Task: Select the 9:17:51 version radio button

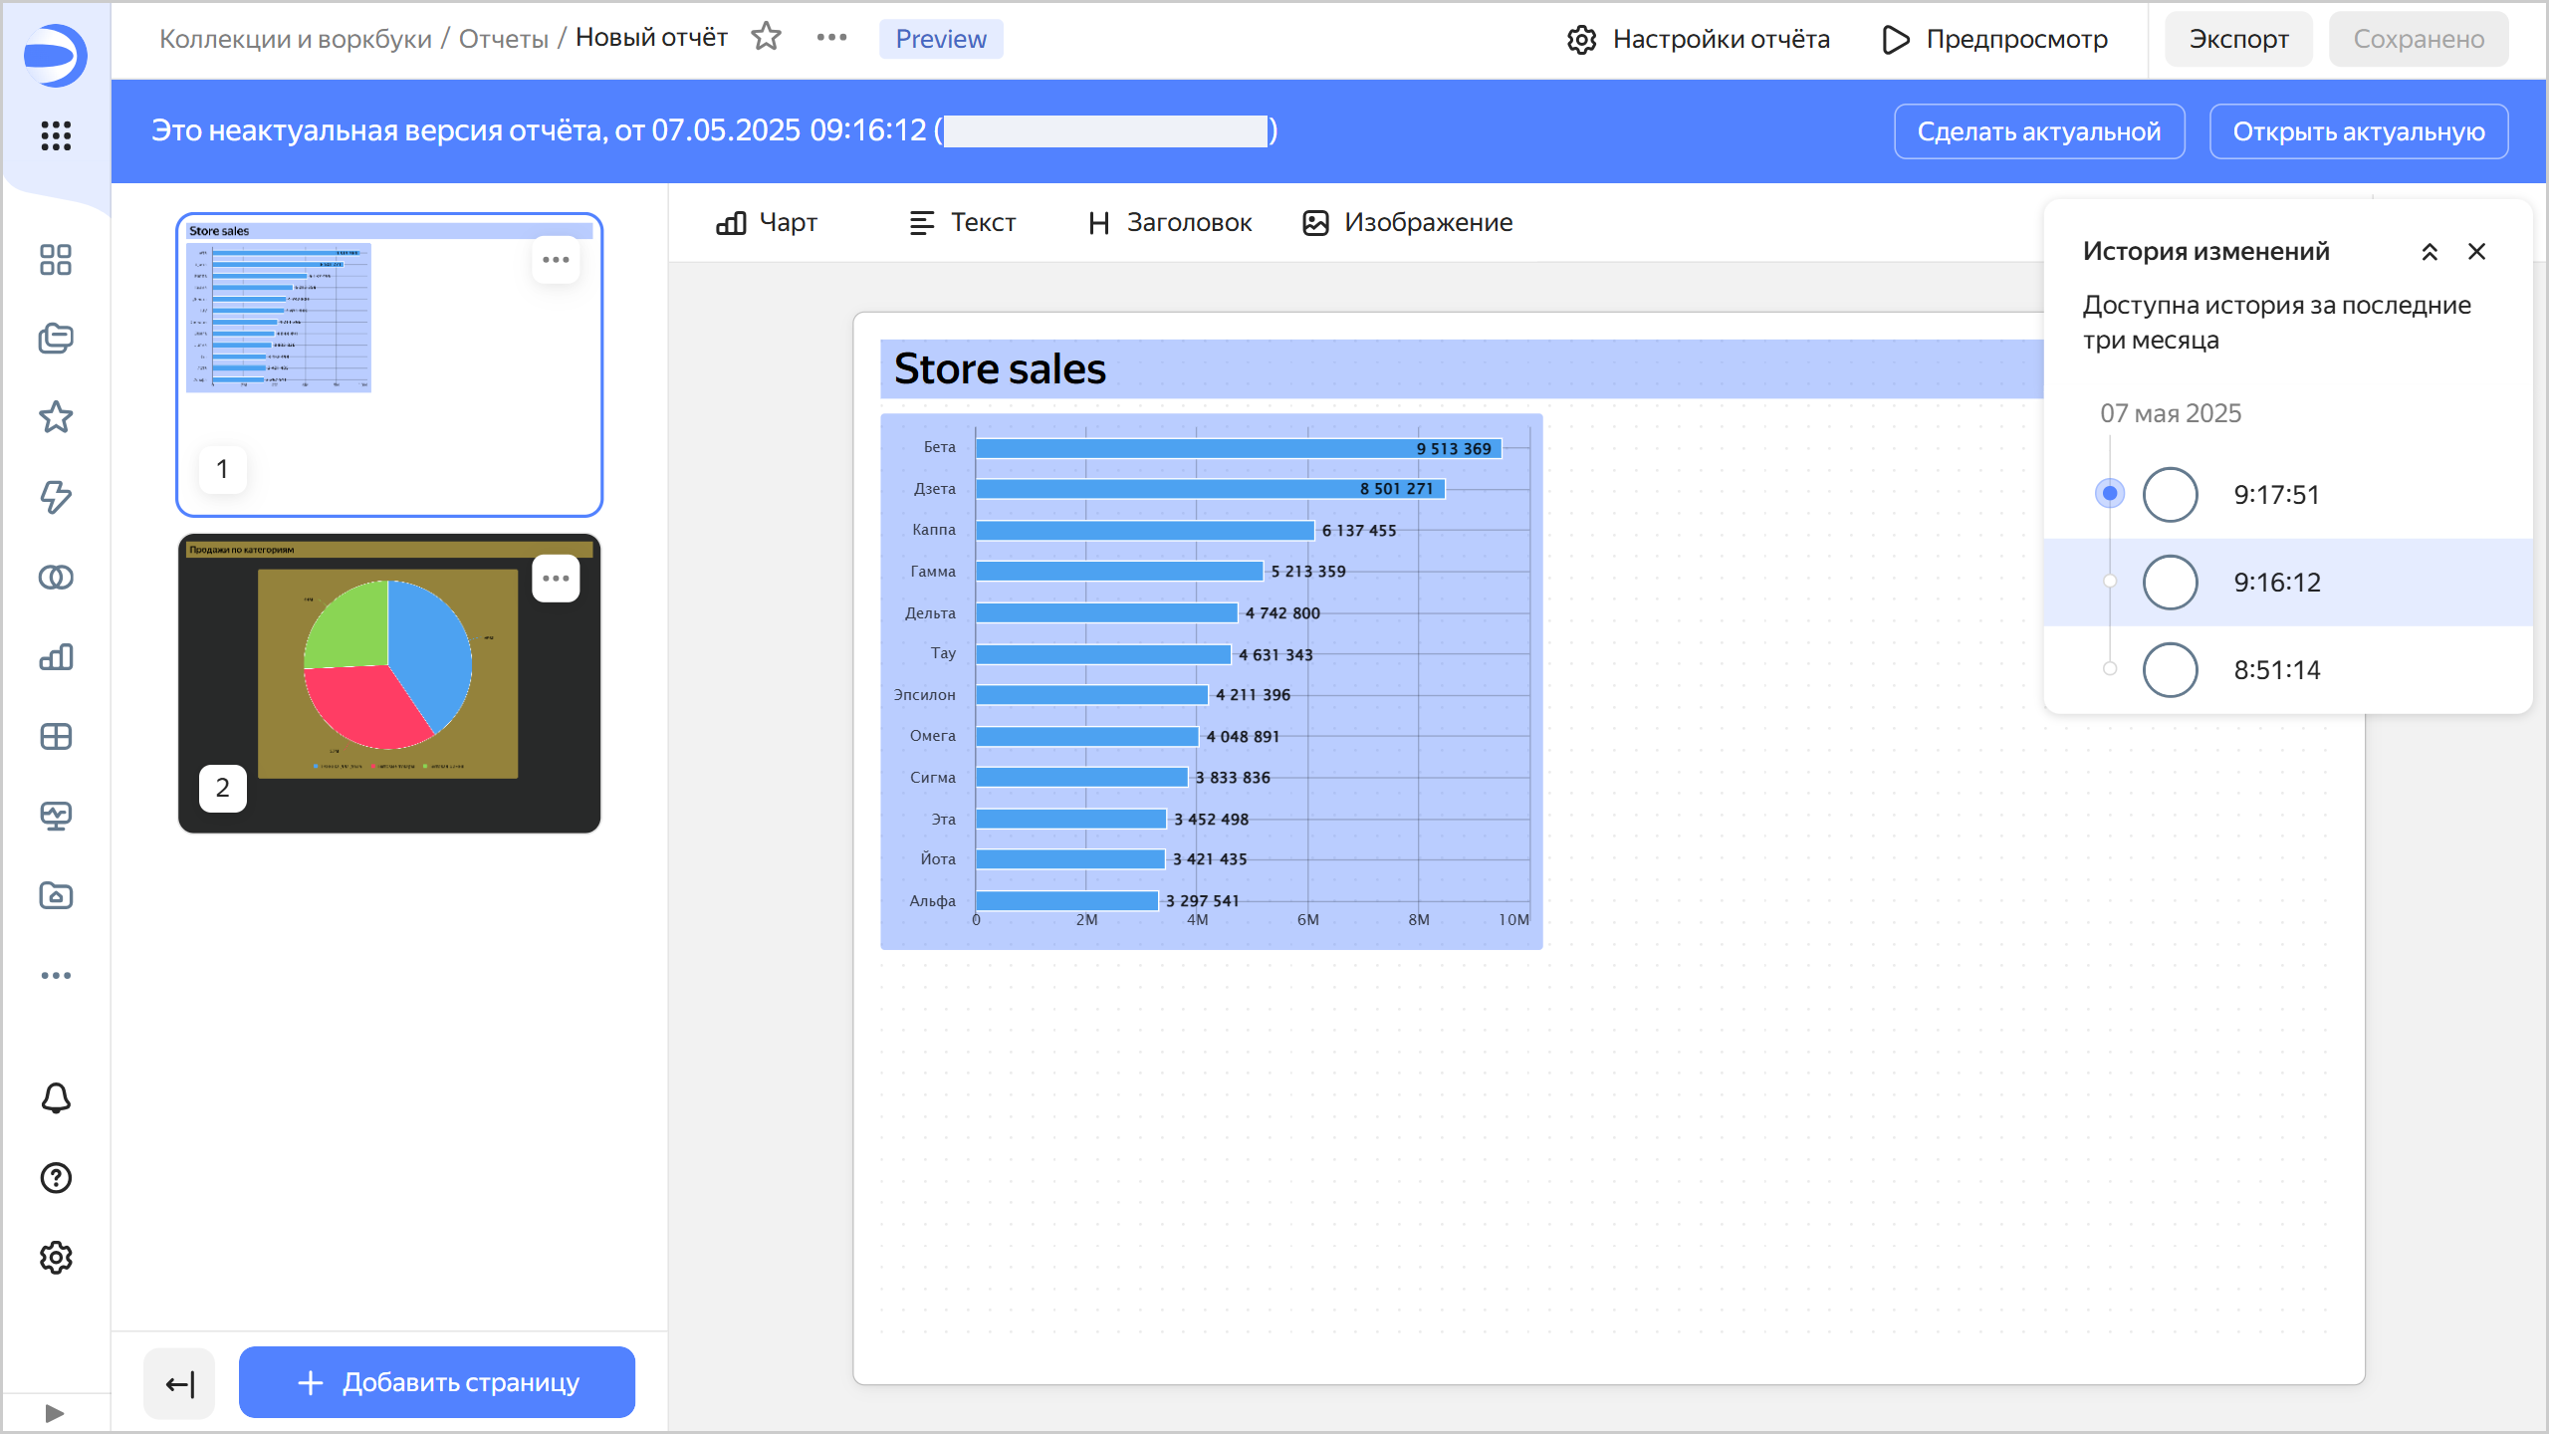Action: [x=2170, y=495]
